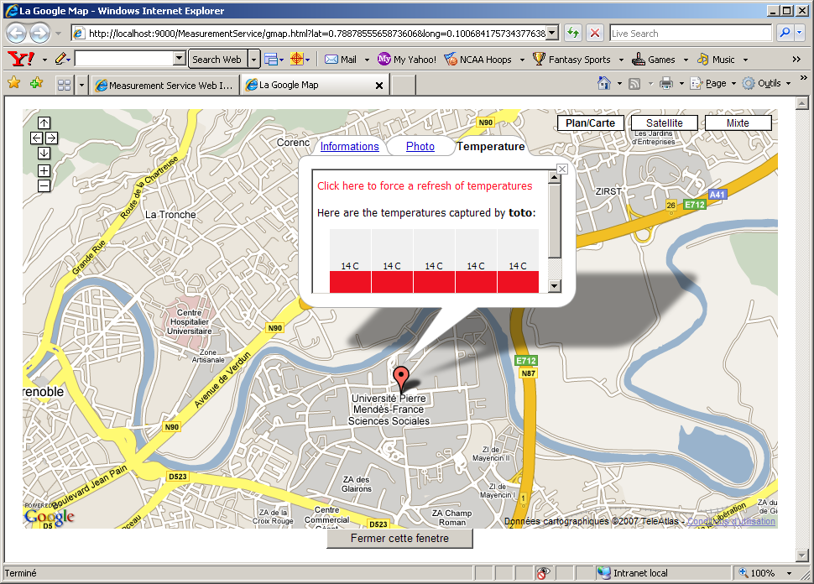Open Yahoo Mail toolbar button
This screenshot has height=584, width=814.
click(x=341, y=60)
